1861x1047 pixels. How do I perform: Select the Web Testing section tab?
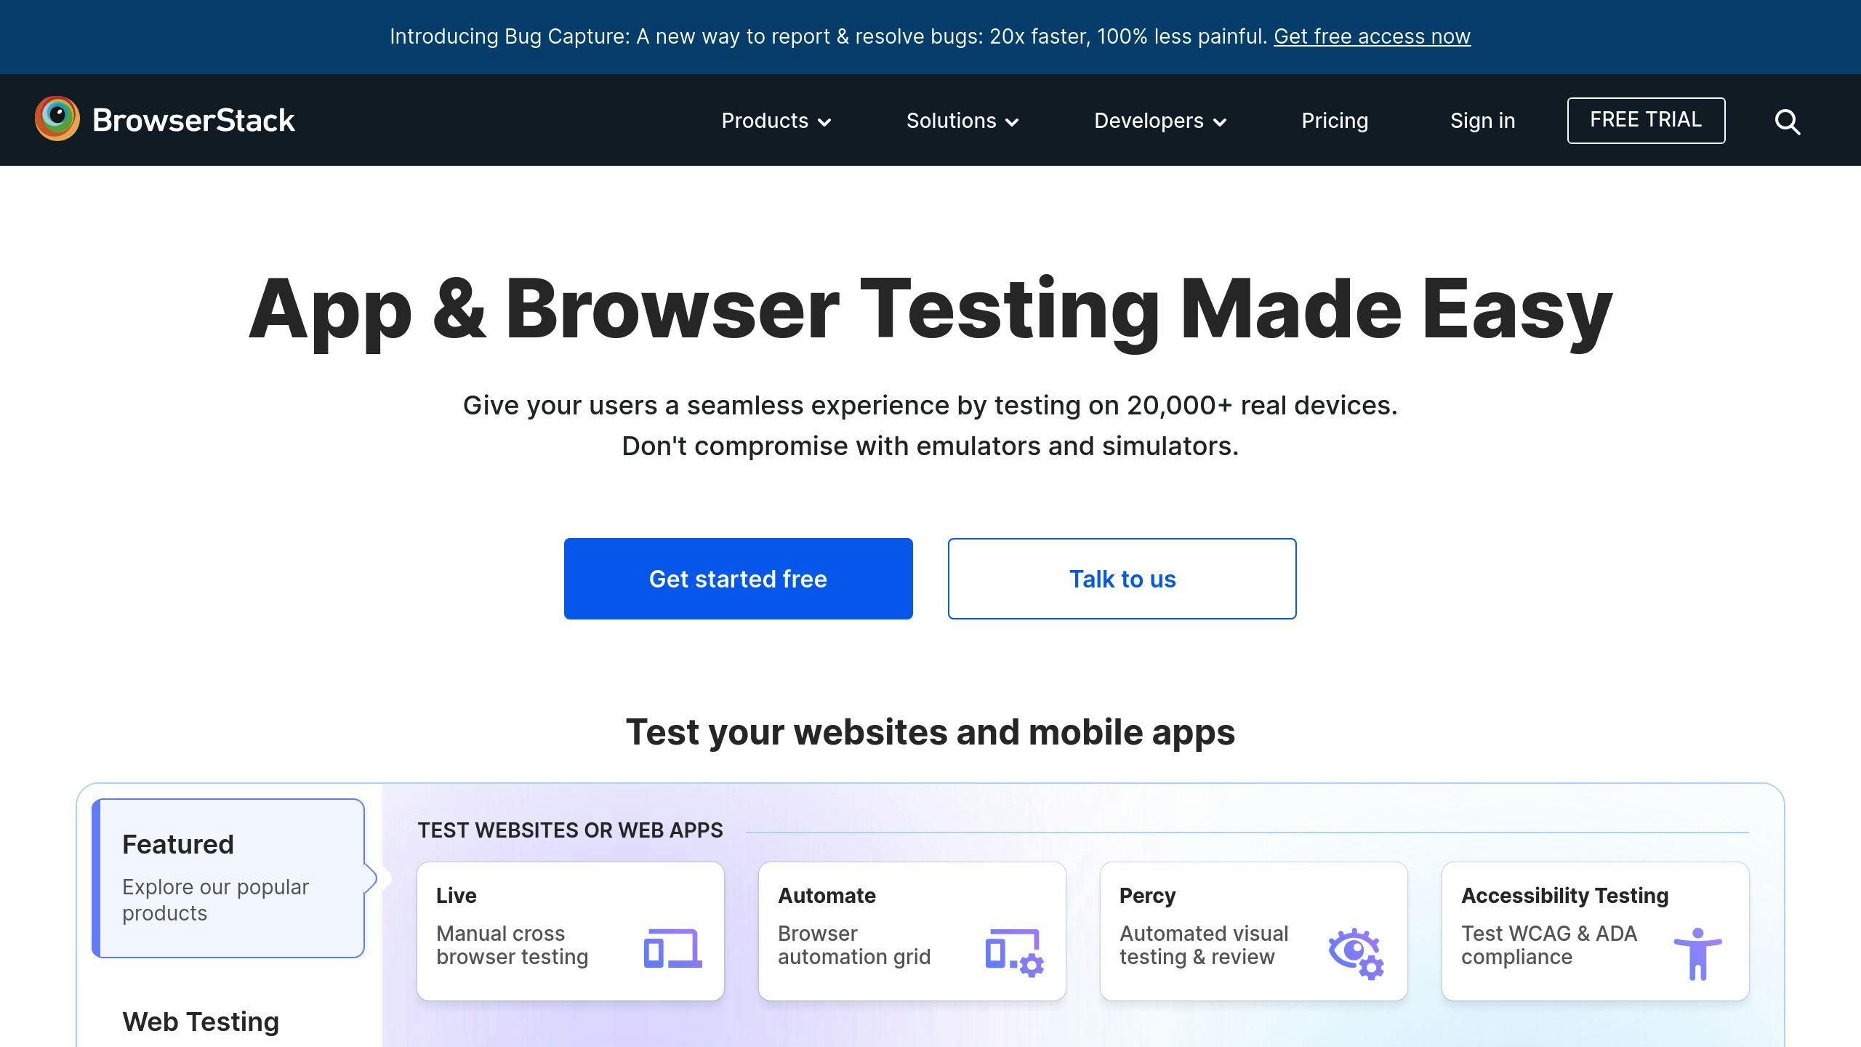click(x=201, y=1020)
